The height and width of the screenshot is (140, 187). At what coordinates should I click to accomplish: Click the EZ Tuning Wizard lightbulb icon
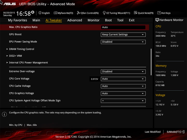pyautogui.click(x=104, y=13)
